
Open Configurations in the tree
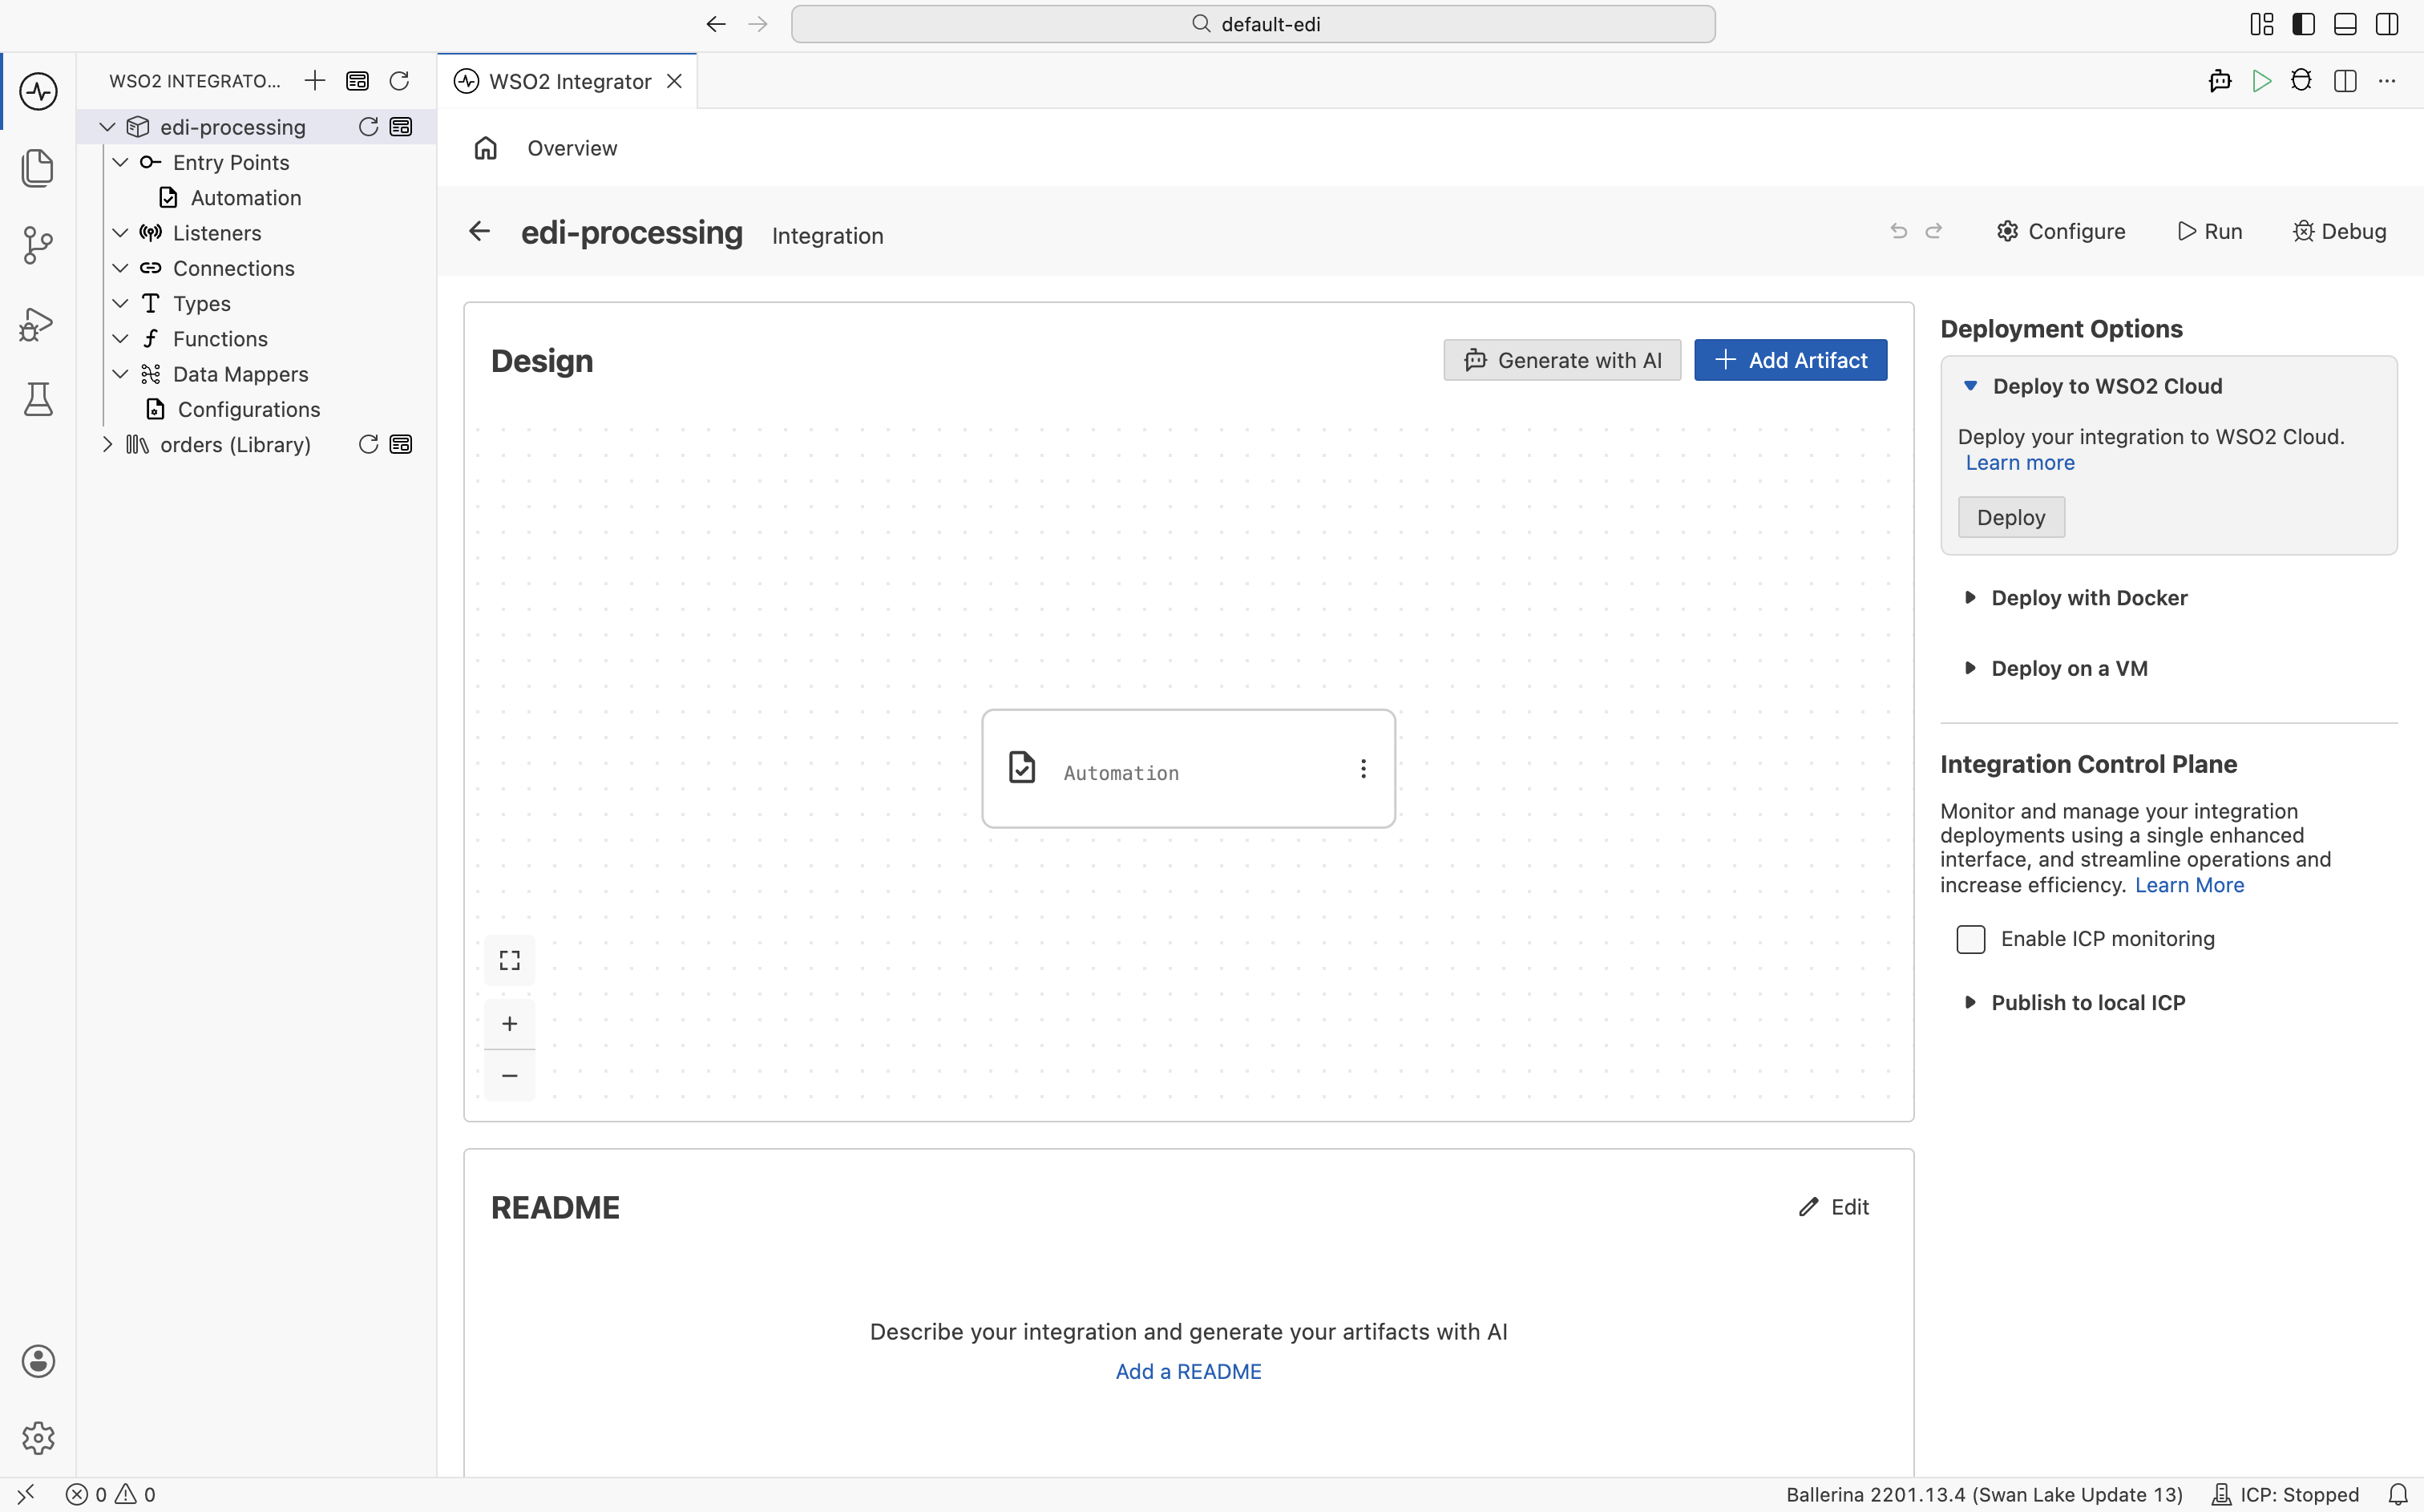(x=249, y=409)
